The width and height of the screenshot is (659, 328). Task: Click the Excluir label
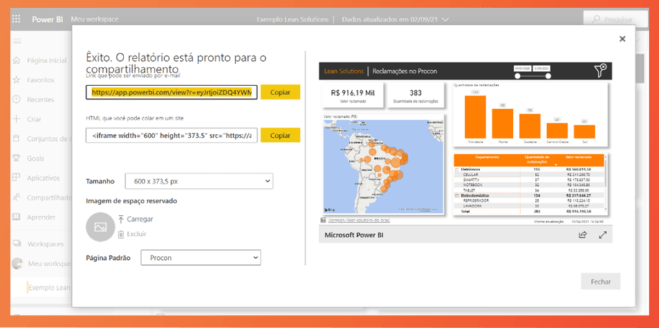click(x=136, y=234)
